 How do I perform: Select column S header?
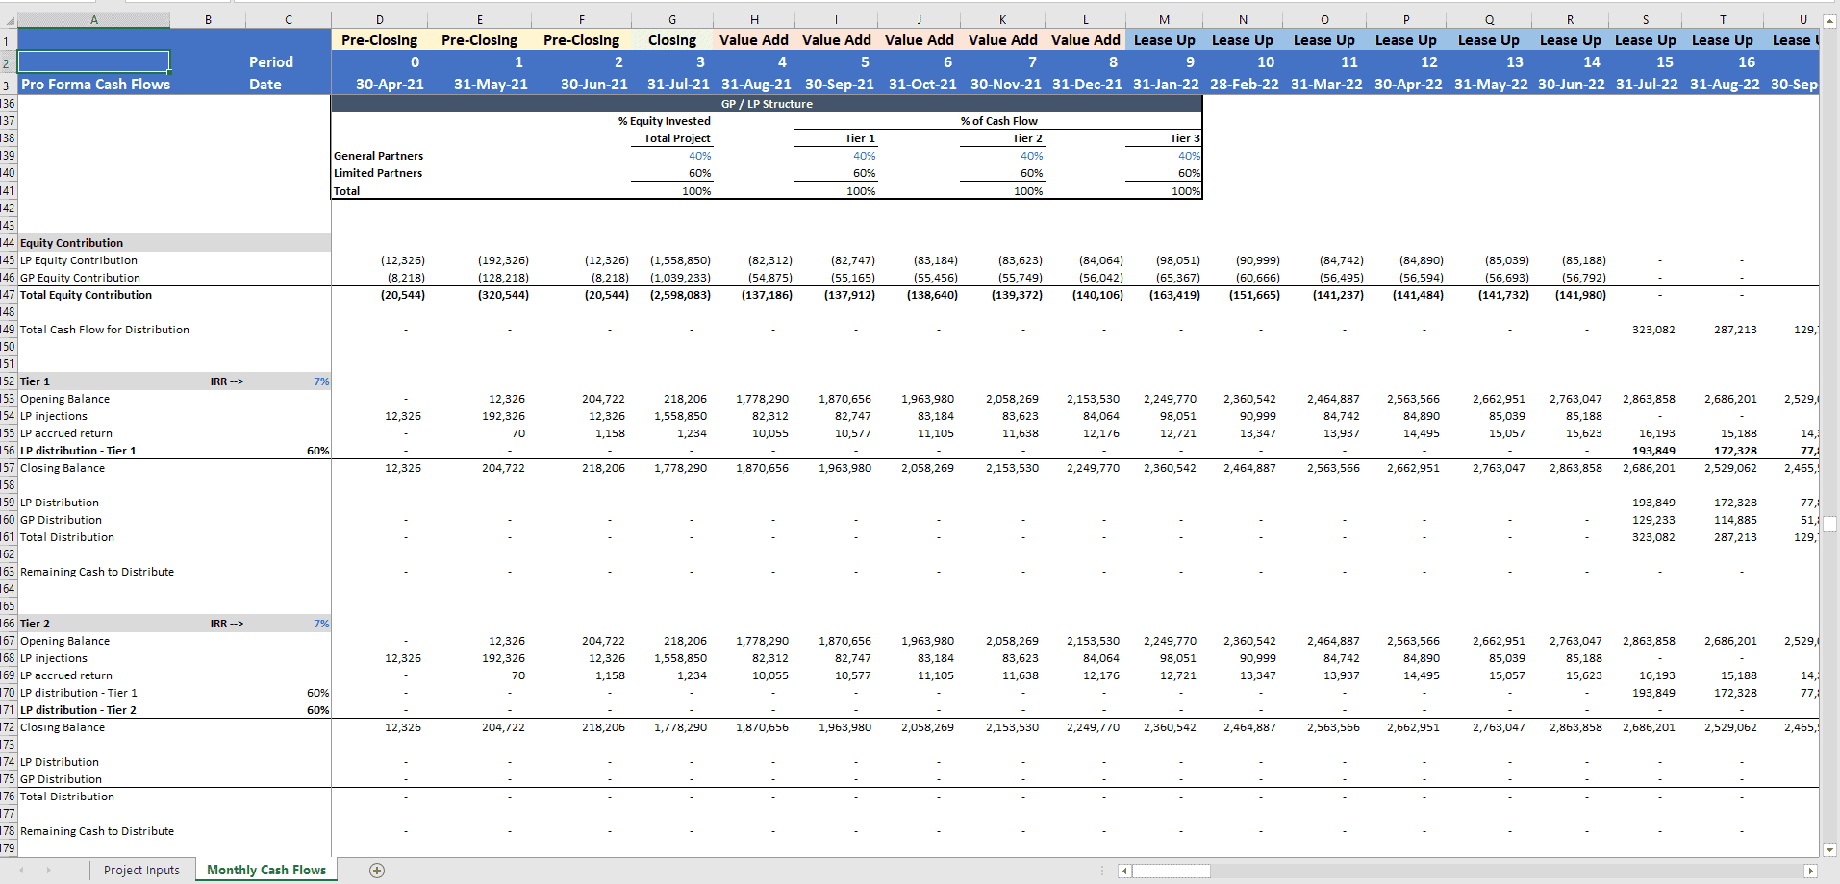coord(1646,20)
